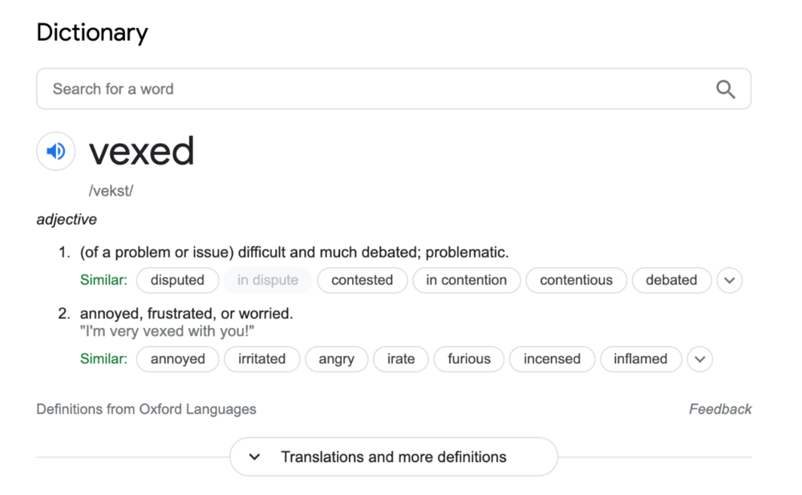
Task: Expand more synonyms for the second definition
Action: tap(699, 359)
